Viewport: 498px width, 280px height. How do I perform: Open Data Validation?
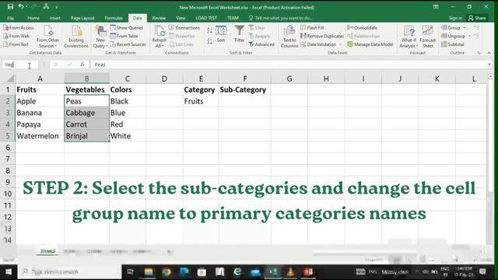point(318,44)
